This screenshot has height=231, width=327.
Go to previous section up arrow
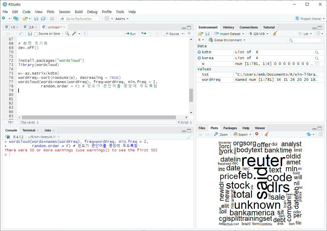[x=150, y=34]
